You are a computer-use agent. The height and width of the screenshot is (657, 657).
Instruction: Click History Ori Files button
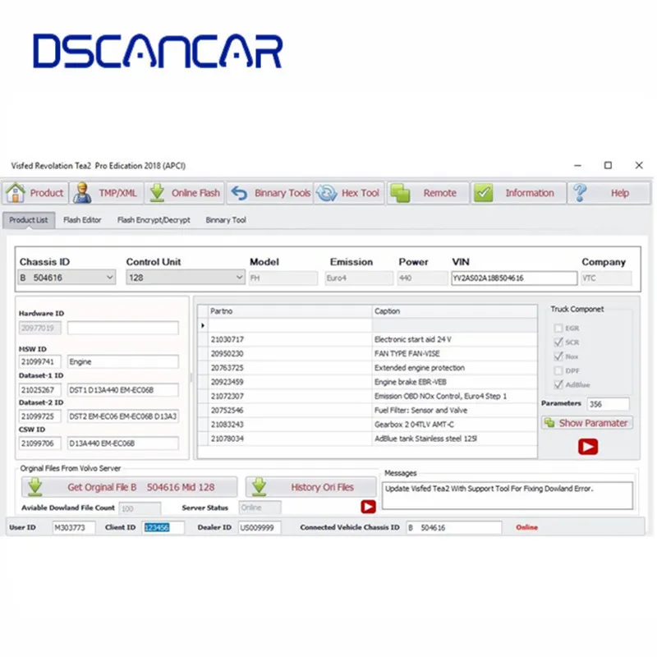click(x=310, y=487)
